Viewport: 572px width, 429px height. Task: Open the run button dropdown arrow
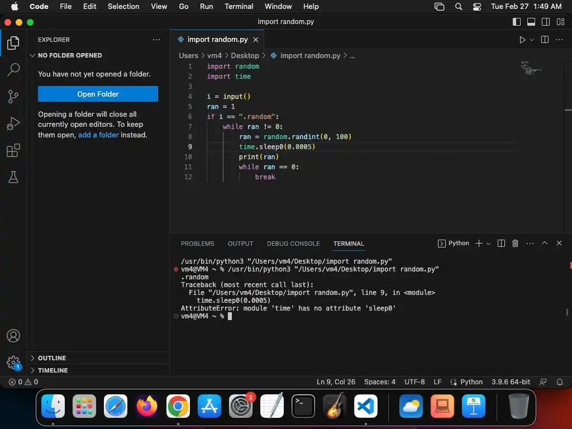click(532, 40)
